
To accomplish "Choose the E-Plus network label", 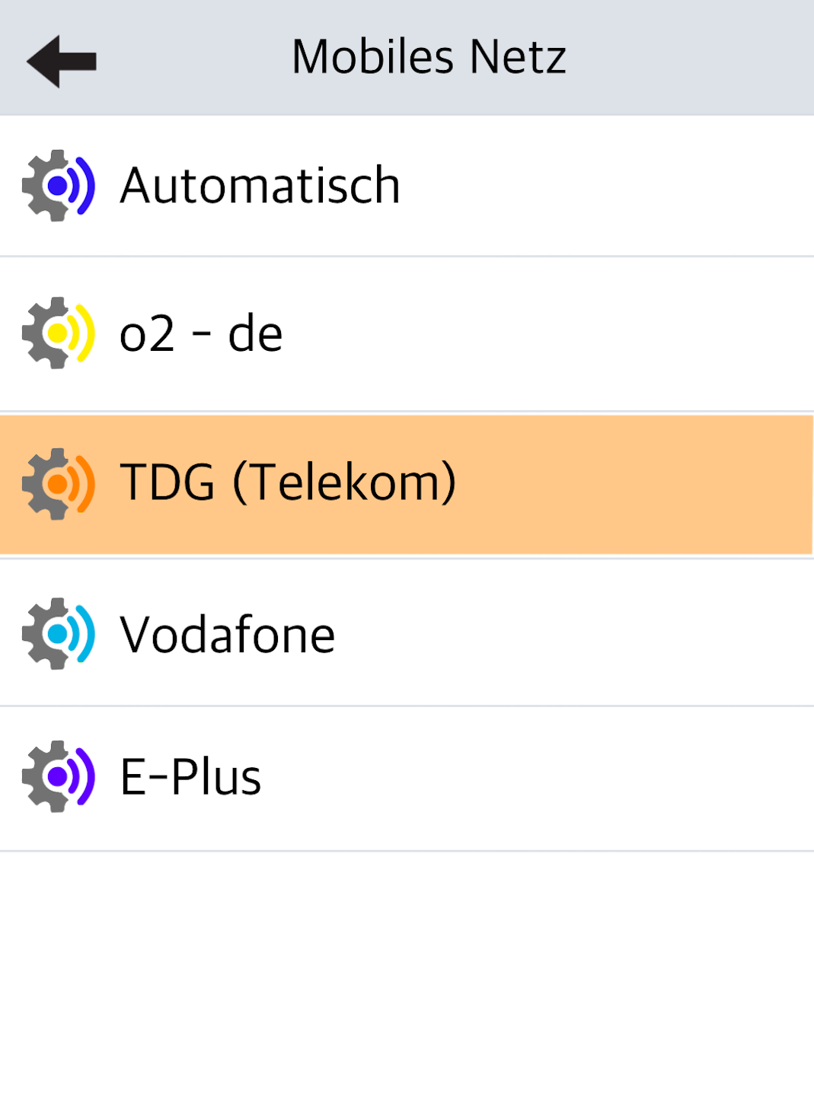I will pos(190,777).
